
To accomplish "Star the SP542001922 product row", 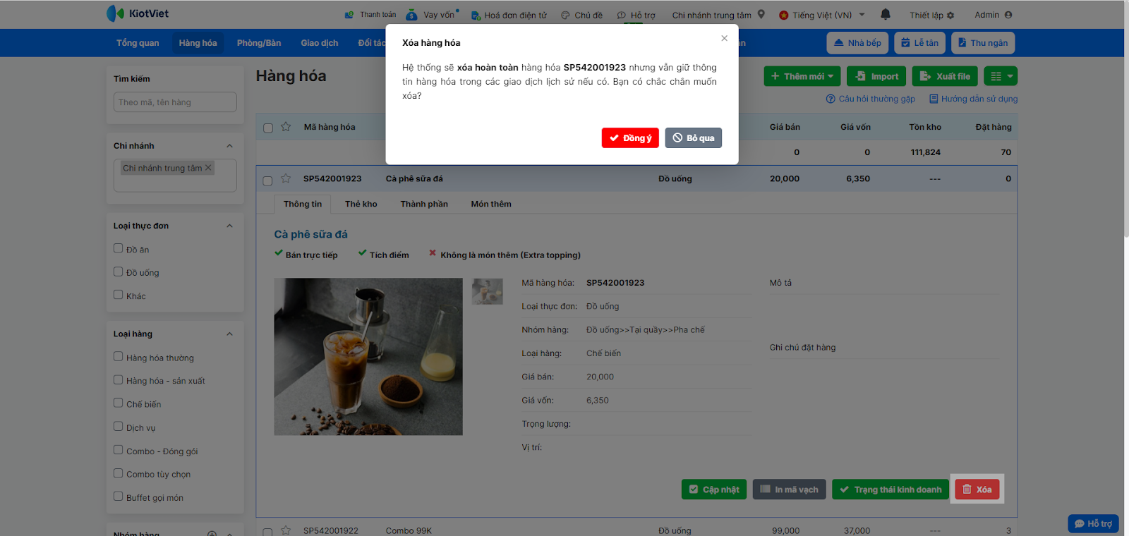I will [x=286, y=530].
